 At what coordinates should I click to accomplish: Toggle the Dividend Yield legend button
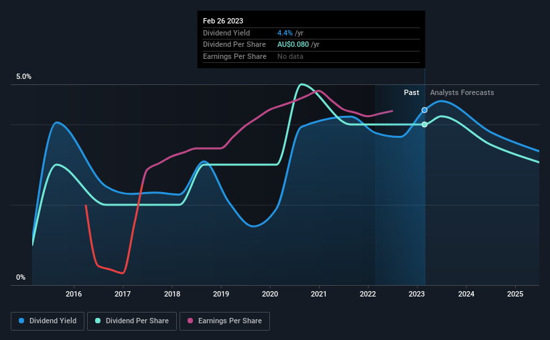point(48,321)
